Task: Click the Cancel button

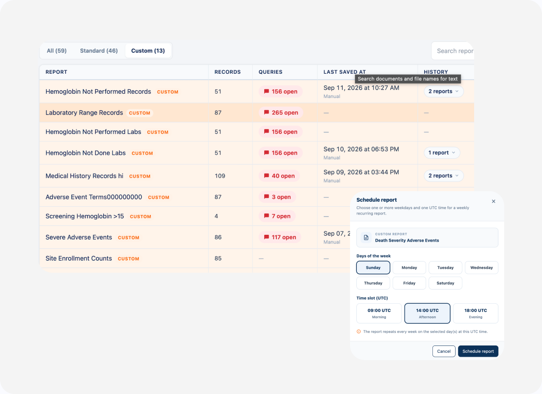Action: tap(444, 351)
